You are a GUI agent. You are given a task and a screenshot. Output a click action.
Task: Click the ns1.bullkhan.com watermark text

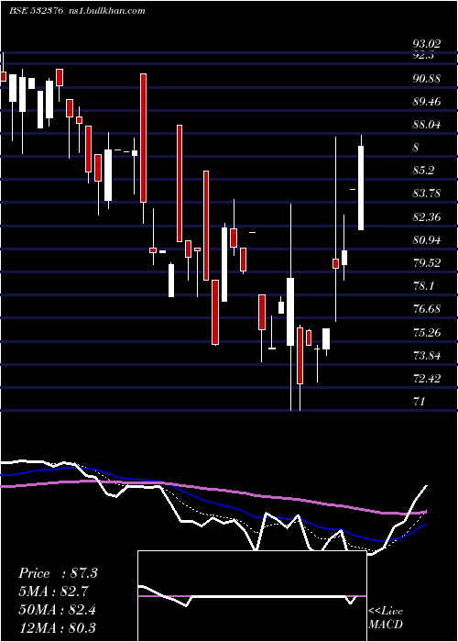tap(107, 10)
